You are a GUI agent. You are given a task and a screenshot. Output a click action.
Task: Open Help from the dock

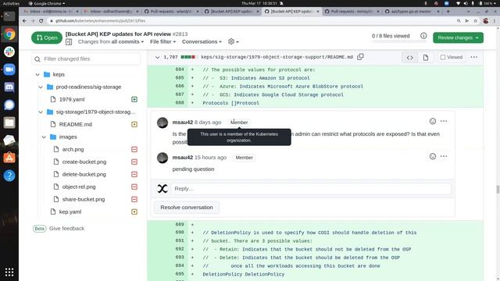pyautogui.click(x=9, y=176)
